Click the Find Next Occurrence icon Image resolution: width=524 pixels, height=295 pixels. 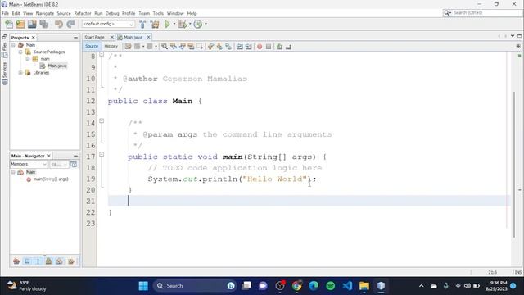[182, 47]
